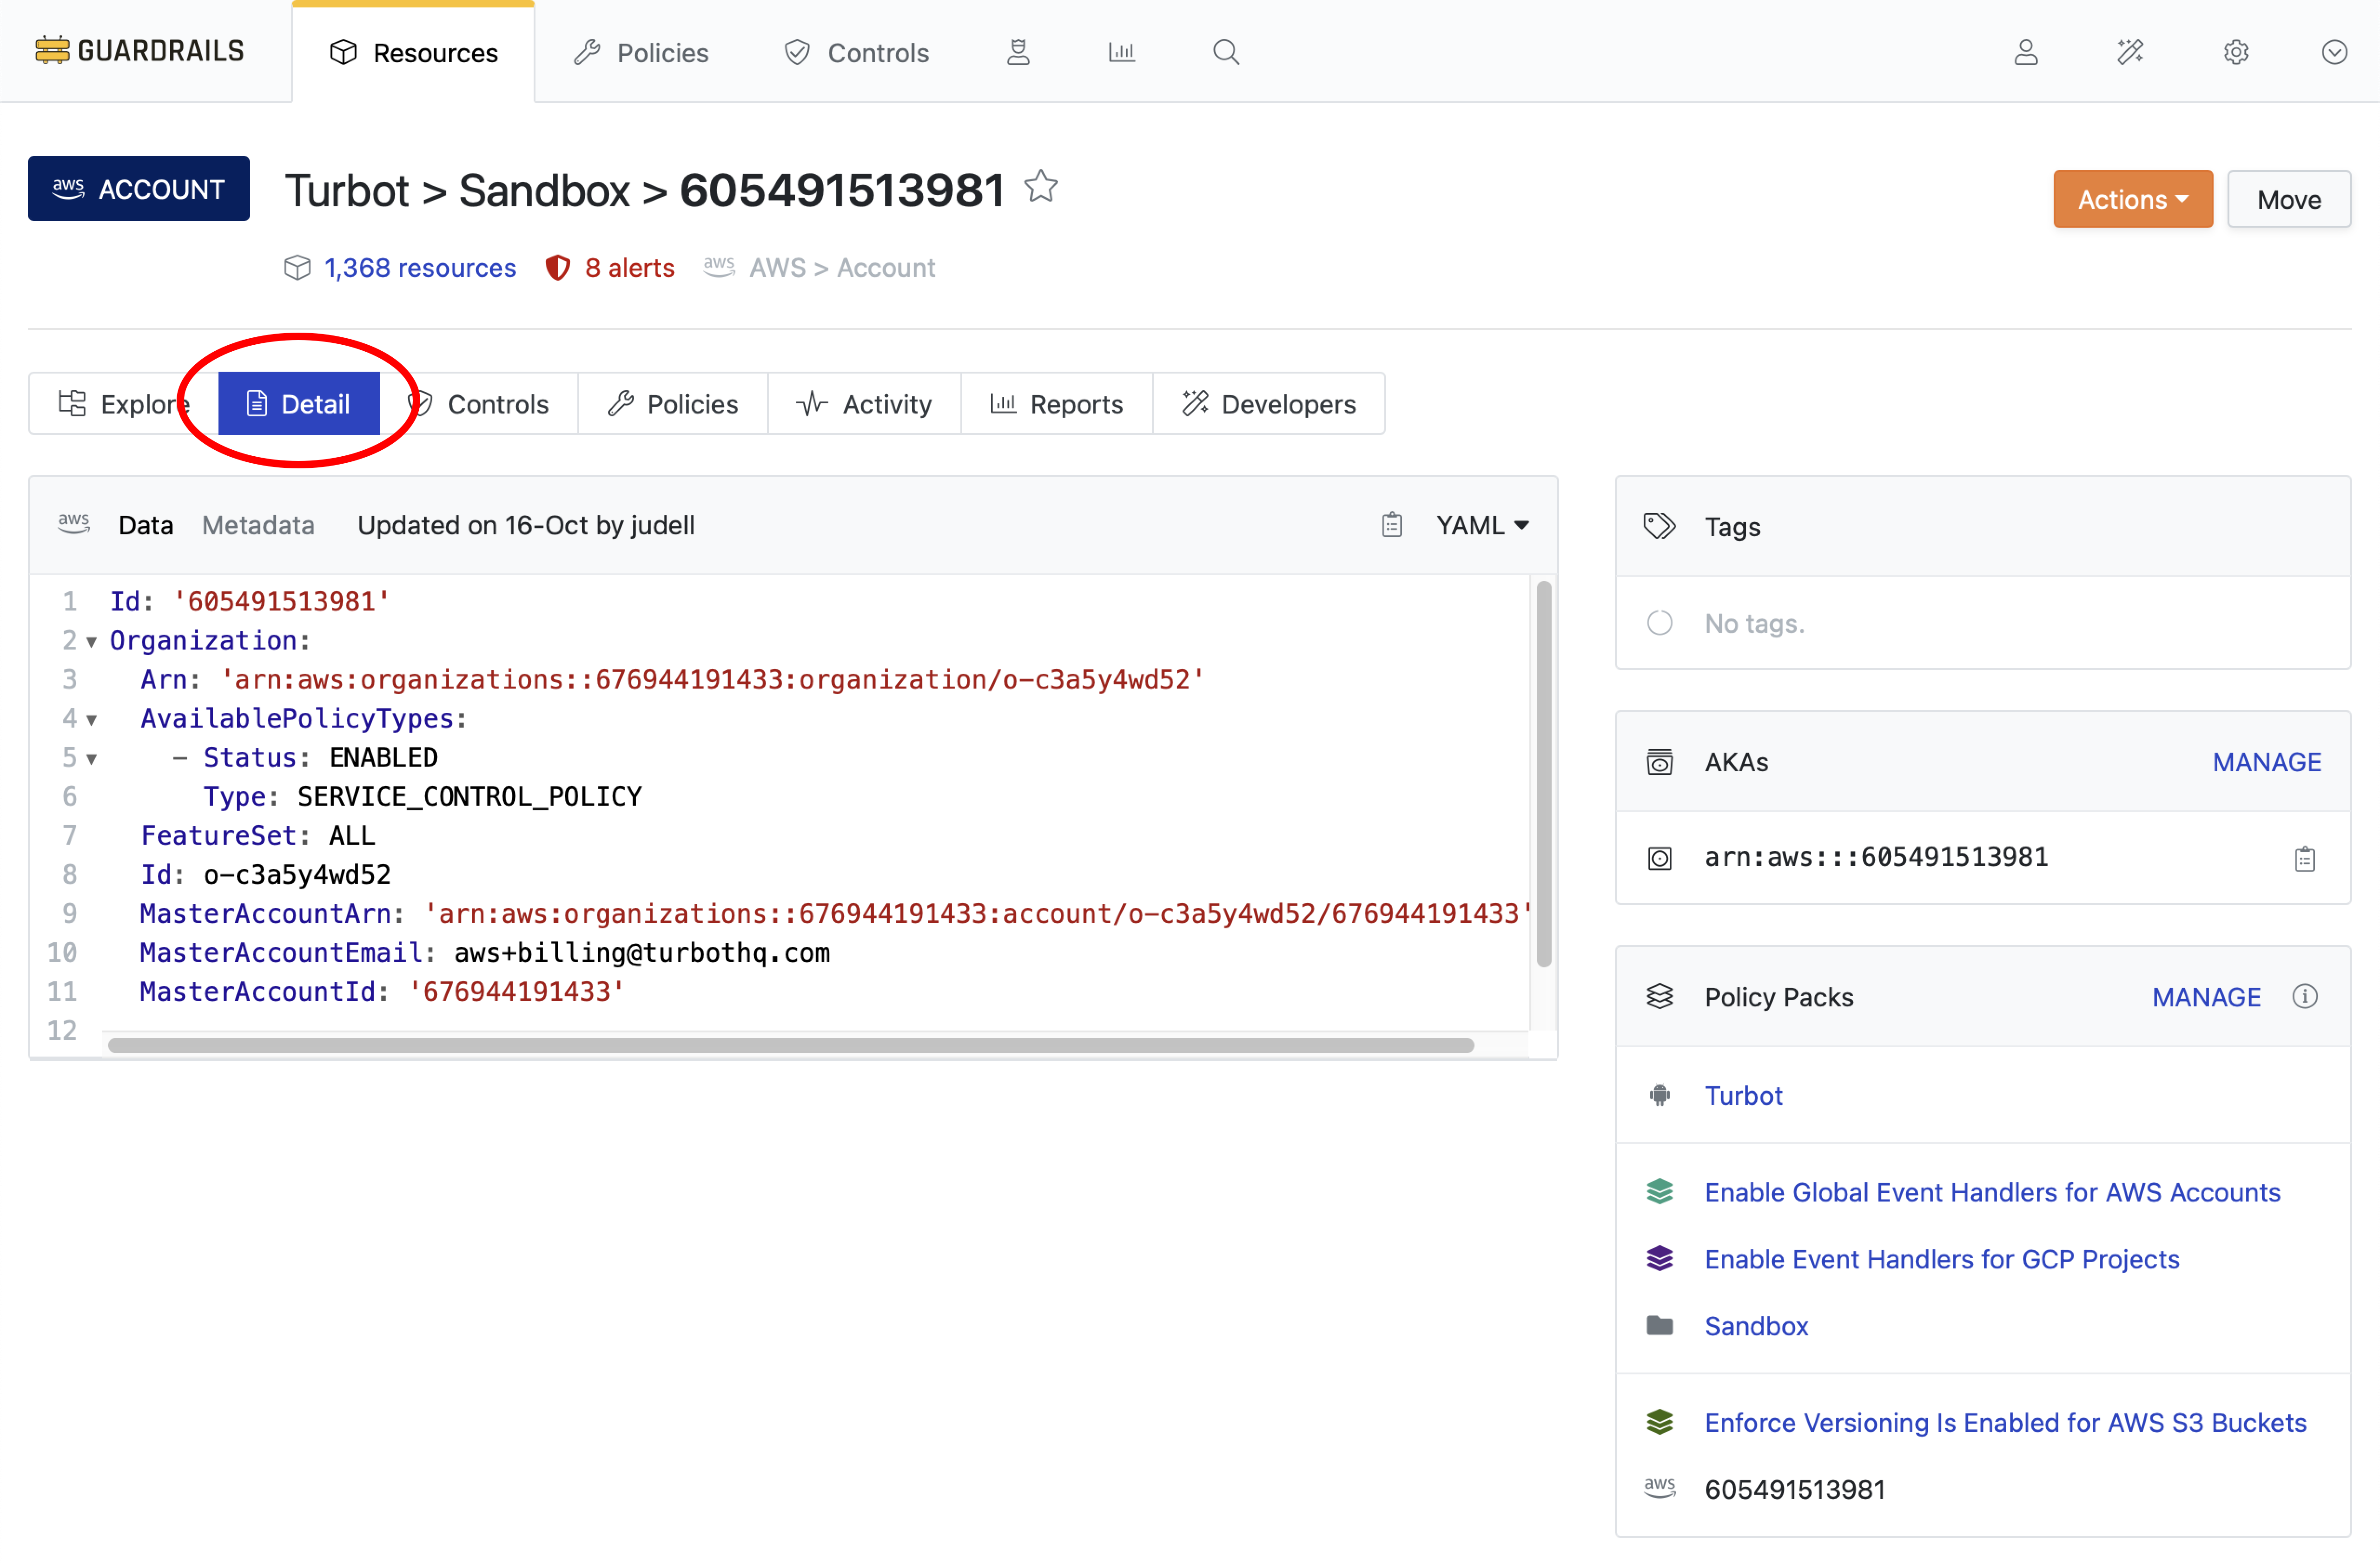Select the admin persona icon in the header
Viewport: 2380px width, 1563px height.
[x=1018, y=52]
